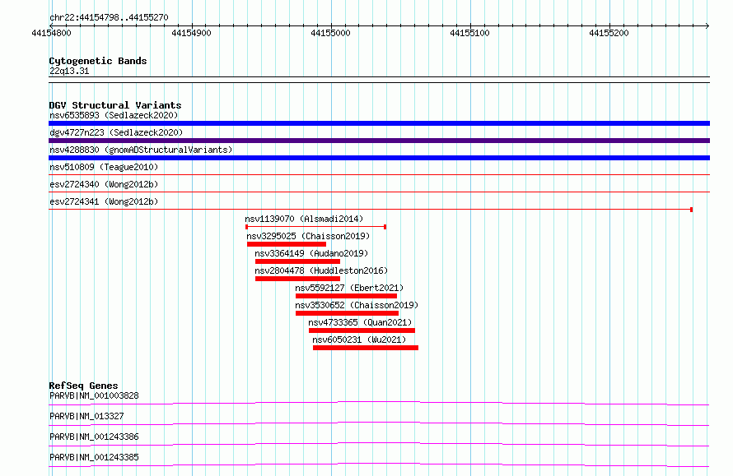
Task: Click the red bar under nsv3295025
Action: (287, 244)
